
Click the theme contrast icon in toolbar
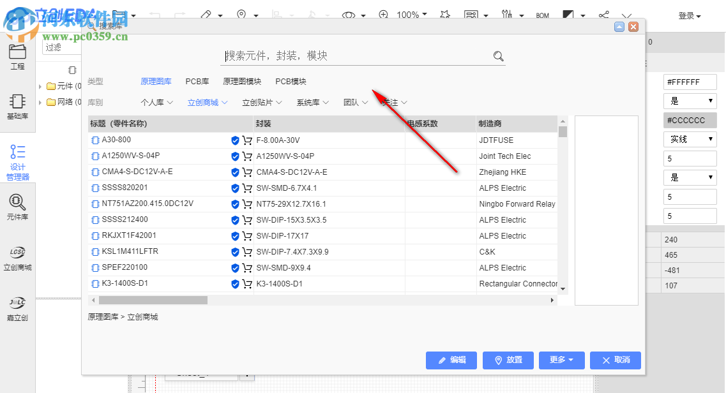click(x=568, y=15)
